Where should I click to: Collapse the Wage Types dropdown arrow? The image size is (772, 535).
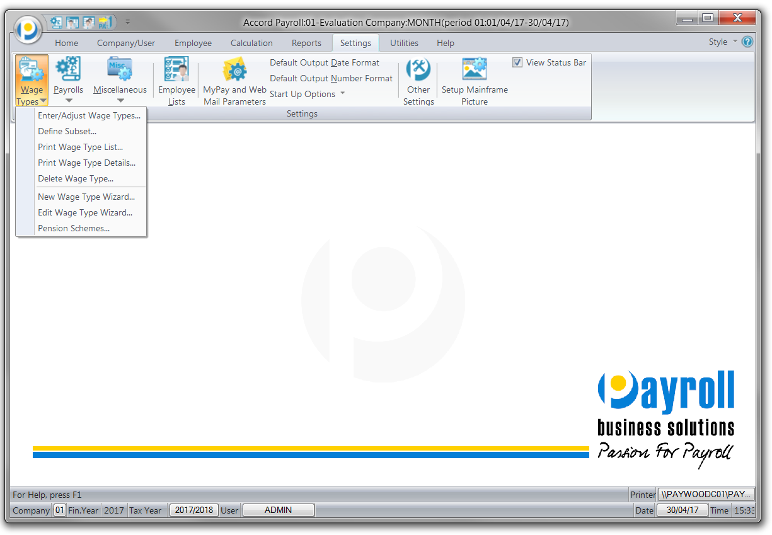(x=43, y=101)
